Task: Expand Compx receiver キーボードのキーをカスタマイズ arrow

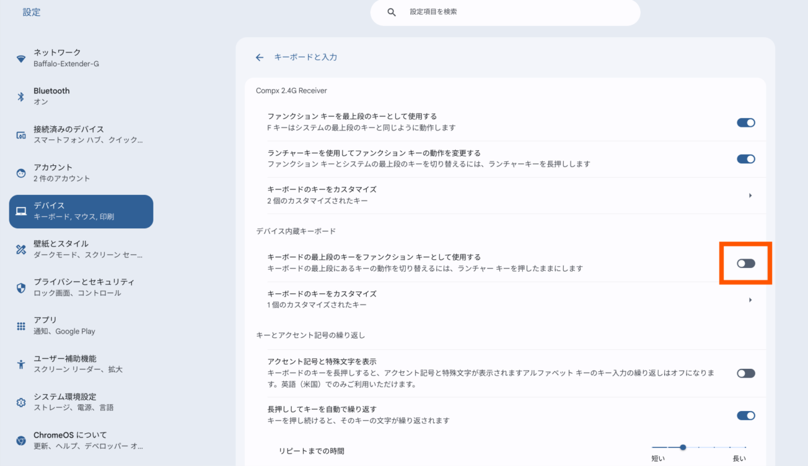Action: click(750, 195)
